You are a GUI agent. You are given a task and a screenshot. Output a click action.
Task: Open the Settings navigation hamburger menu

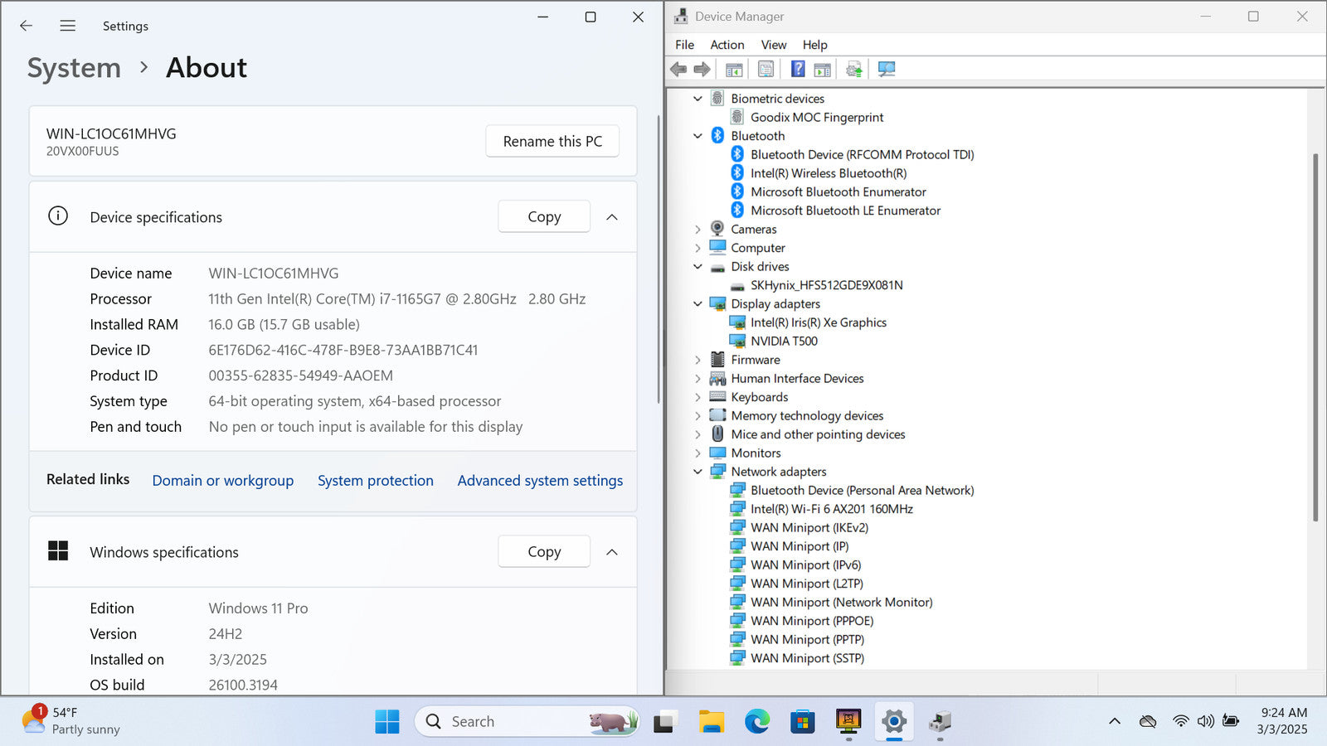[x=68, y=26]
